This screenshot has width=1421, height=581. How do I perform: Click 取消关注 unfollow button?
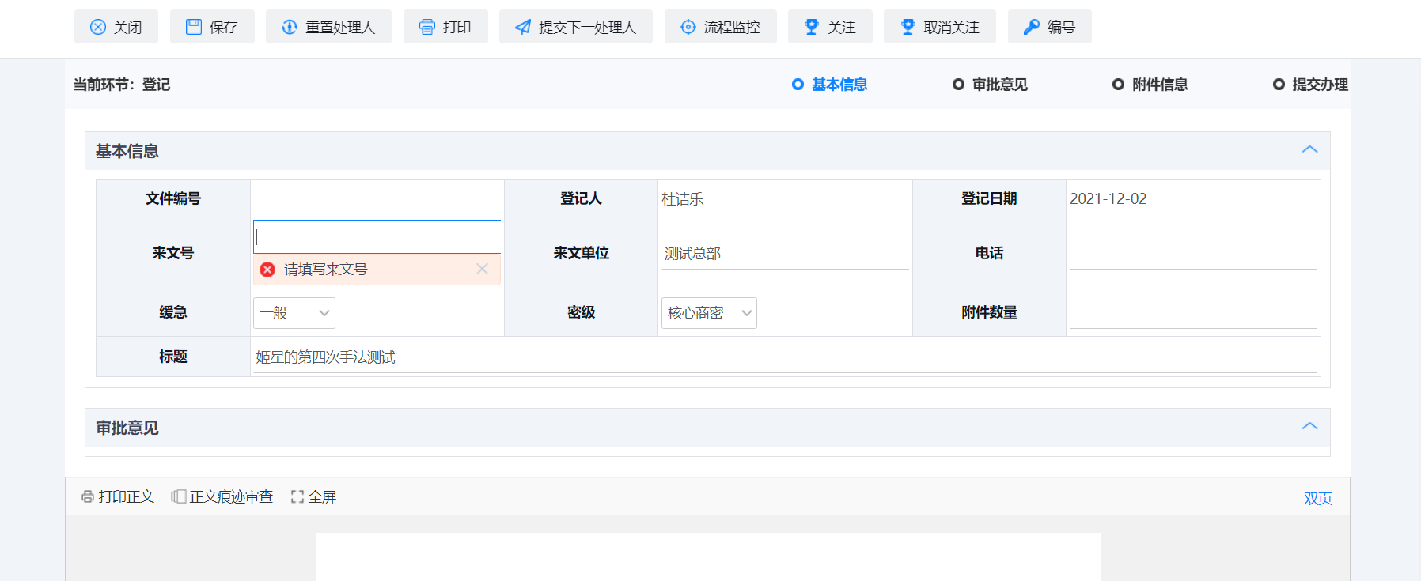click(x=940, y=27)
